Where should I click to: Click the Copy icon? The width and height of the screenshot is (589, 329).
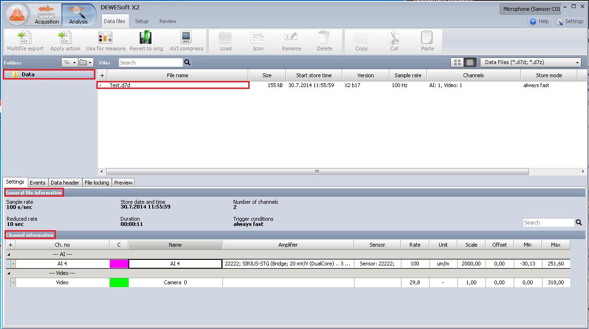361,41
